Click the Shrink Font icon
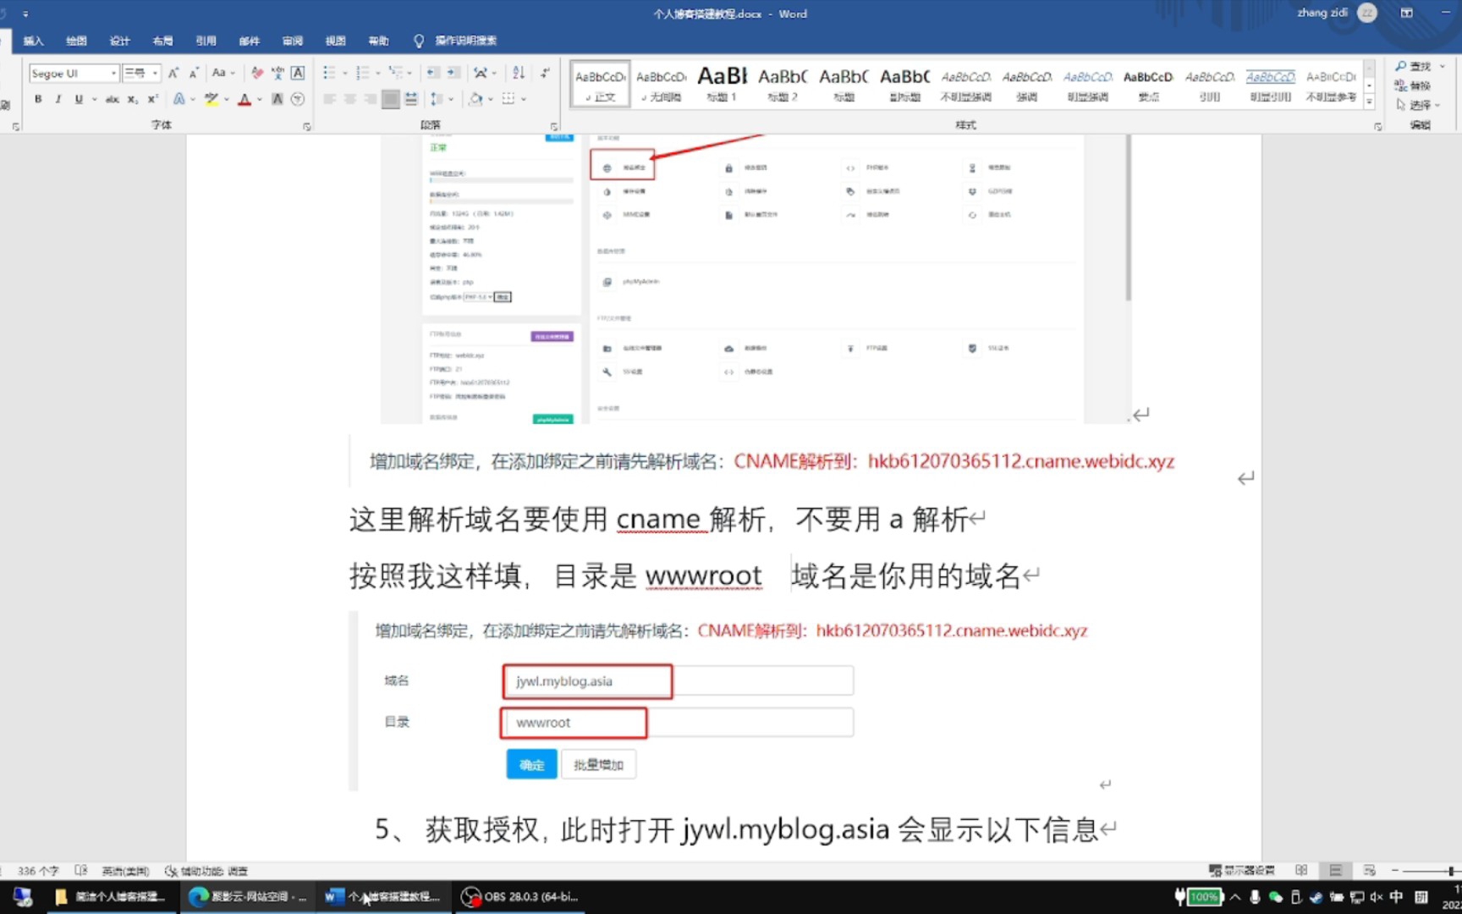 194,73
